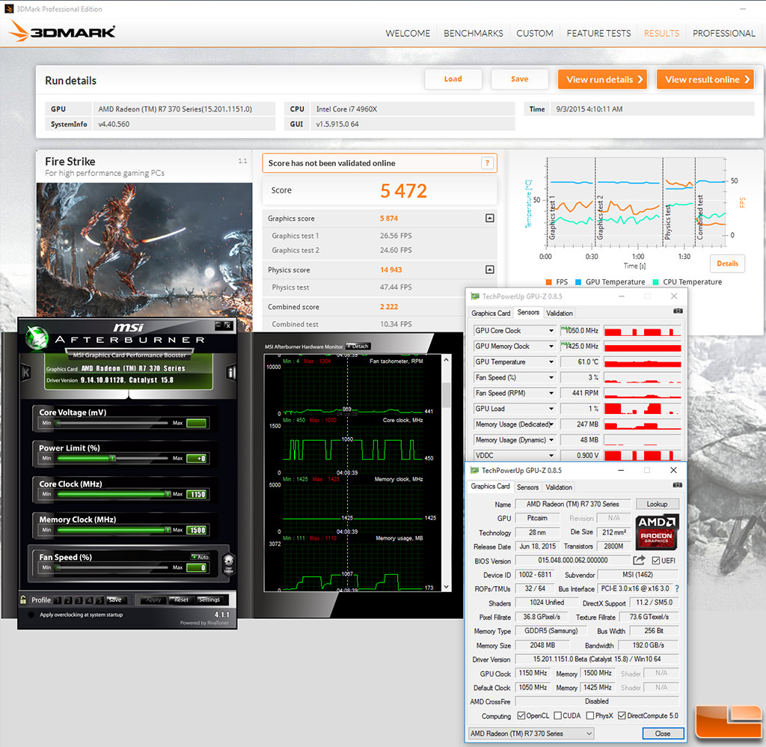The height and width of the screenshot is (747, 766).
Task: Open the score validation help question mark
Action: [487, 163]
